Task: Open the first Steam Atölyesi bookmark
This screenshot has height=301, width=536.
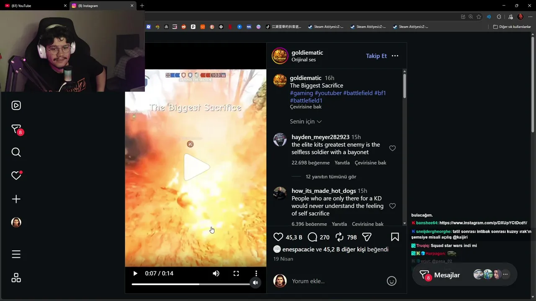Action: (x=326, y=27)
